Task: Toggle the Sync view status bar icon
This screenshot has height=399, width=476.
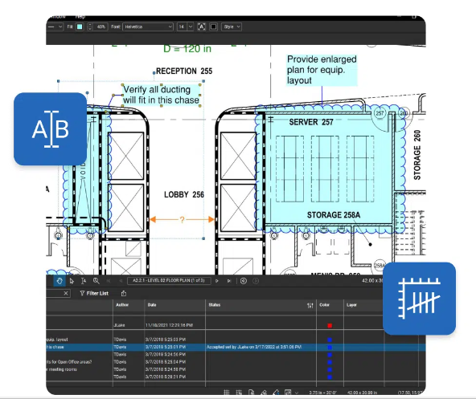Action: point(288,393)
